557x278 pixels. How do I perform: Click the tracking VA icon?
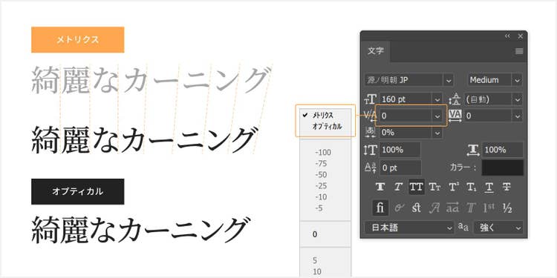(455, 116)
